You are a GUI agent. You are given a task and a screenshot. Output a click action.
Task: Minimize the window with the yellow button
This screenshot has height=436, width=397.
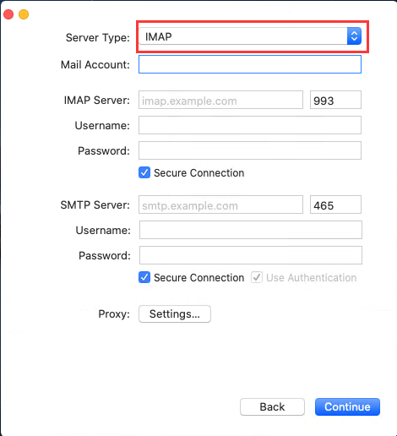click(x=24, y=14)
